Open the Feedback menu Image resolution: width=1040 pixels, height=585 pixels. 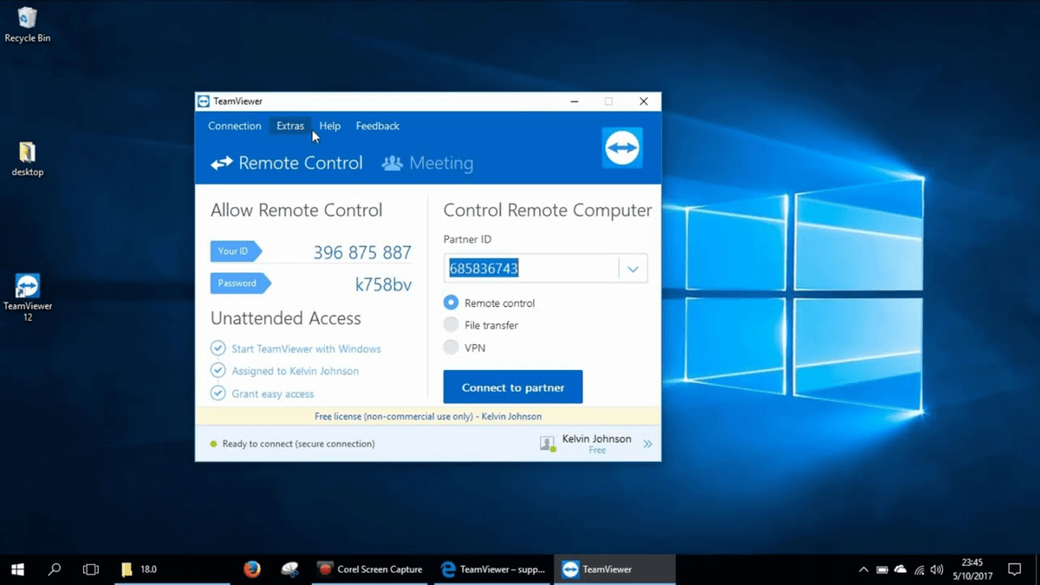click(377, 126)
